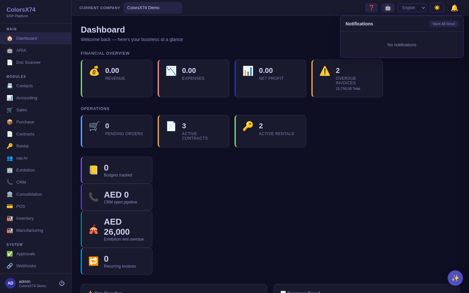Click the logout power icon
This screenshot has height=293, width=469.
[62, 283]
